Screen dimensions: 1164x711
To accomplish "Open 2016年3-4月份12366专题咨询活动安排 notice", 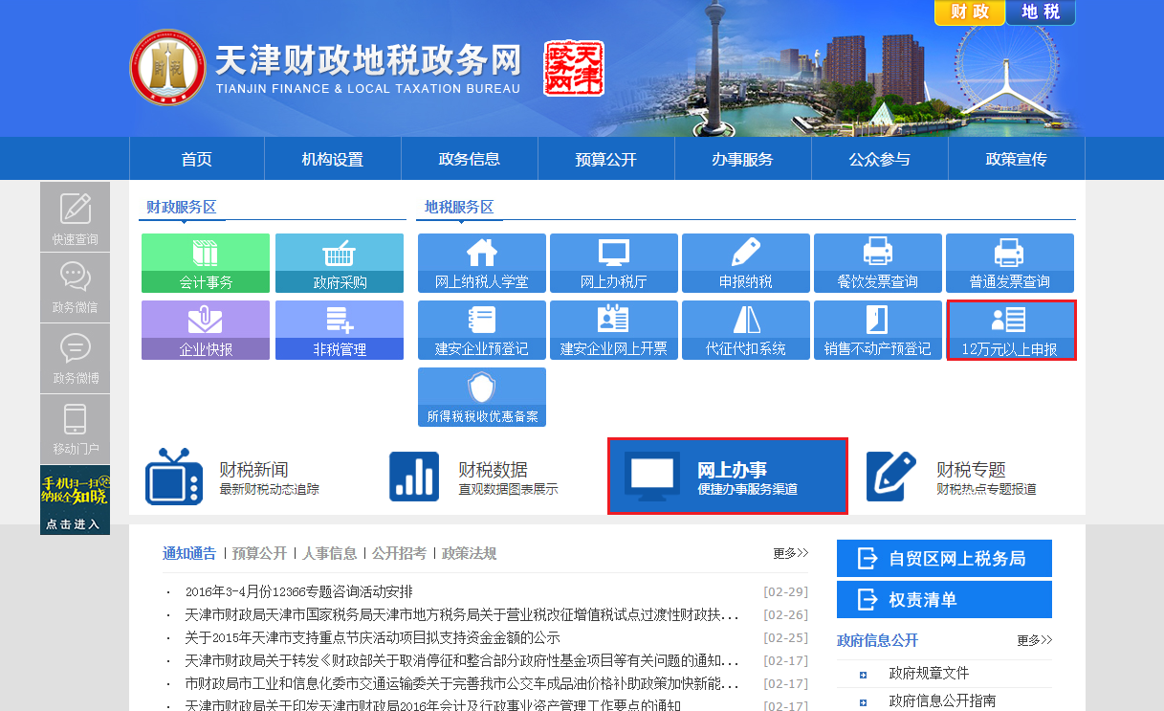I will tap(299, 591).
